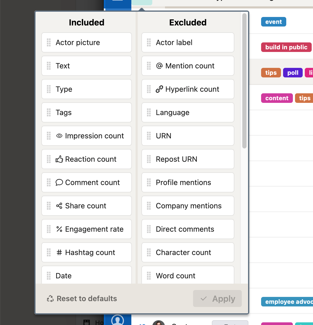Select the purple poll tag
Image resolution: width=313 pixels, height=325 pixels.
tap(293, 72)
